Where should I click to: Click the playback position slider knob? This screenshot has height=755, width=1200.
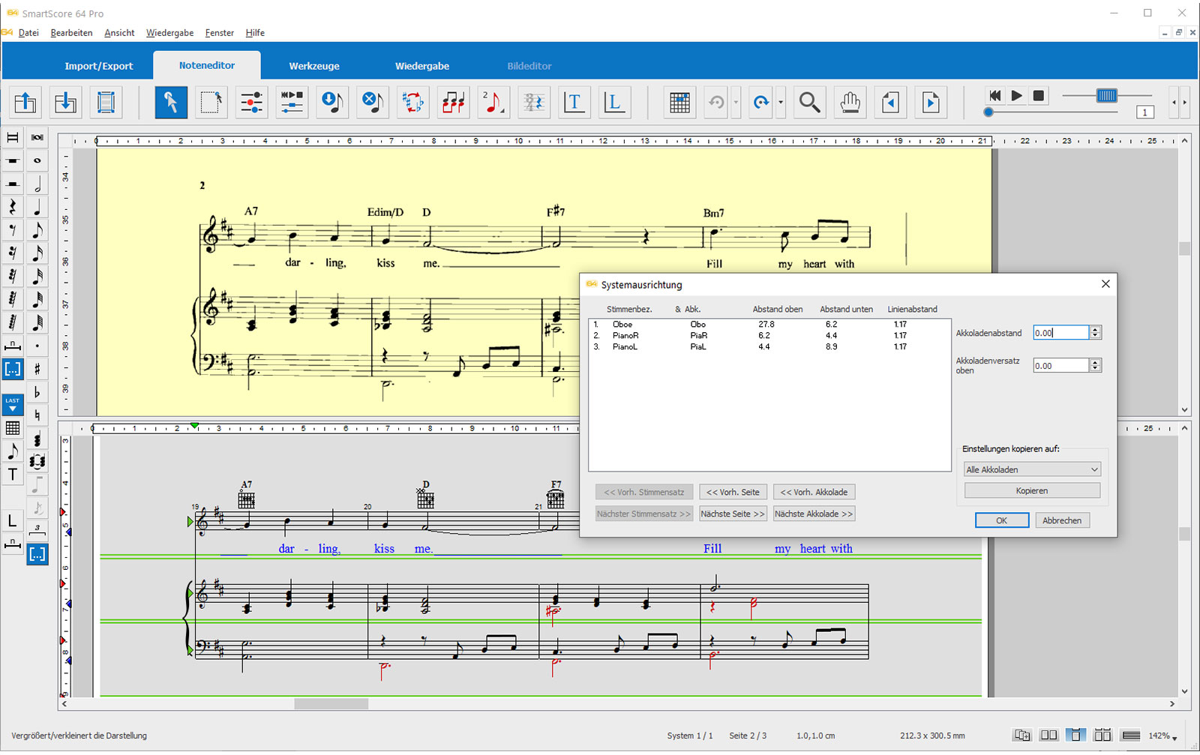988,112
